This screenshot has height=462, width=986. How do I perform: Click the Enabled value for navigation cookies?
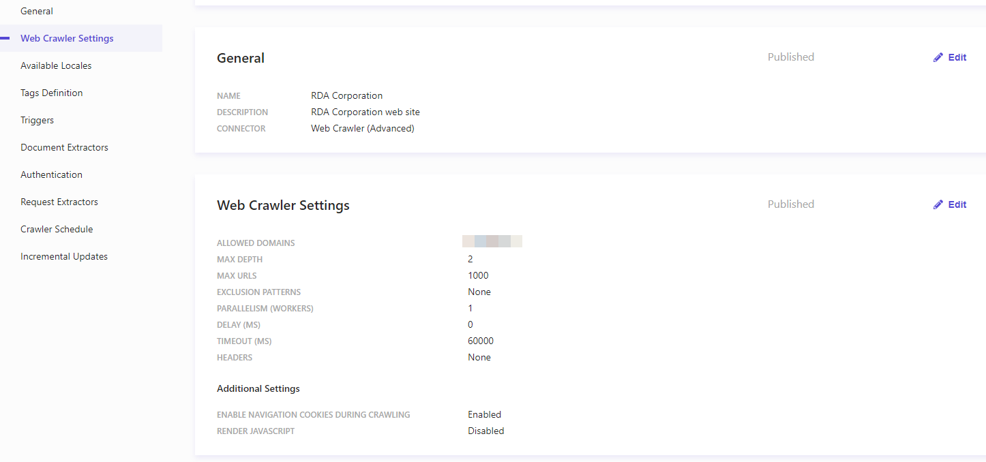coord(485,414)
